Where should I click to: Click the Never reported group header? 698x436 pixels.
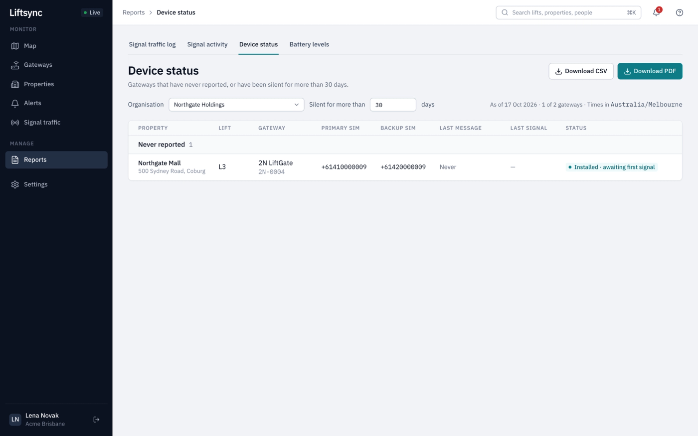point(405,145)
